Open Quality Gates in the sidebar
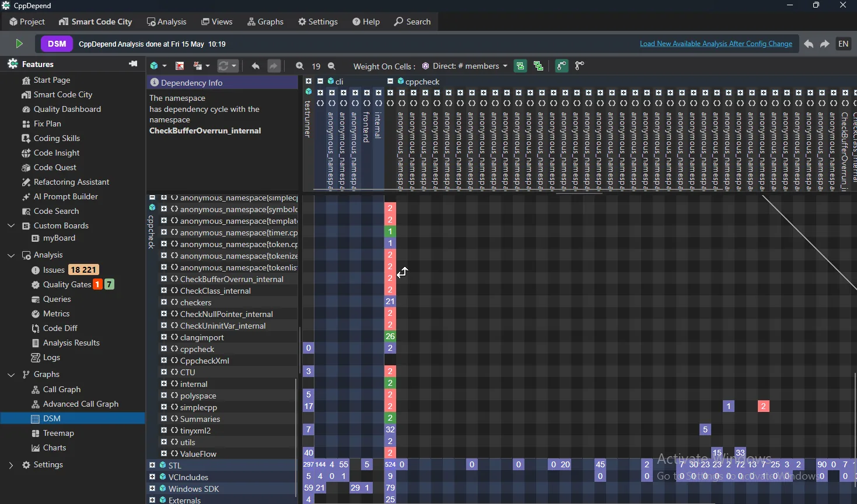Image resolution: width=857 pixels, height=504 pixels. point(72,284)
